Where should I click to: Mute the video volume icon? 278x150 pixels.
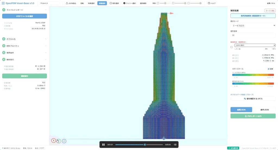point(175,145)
